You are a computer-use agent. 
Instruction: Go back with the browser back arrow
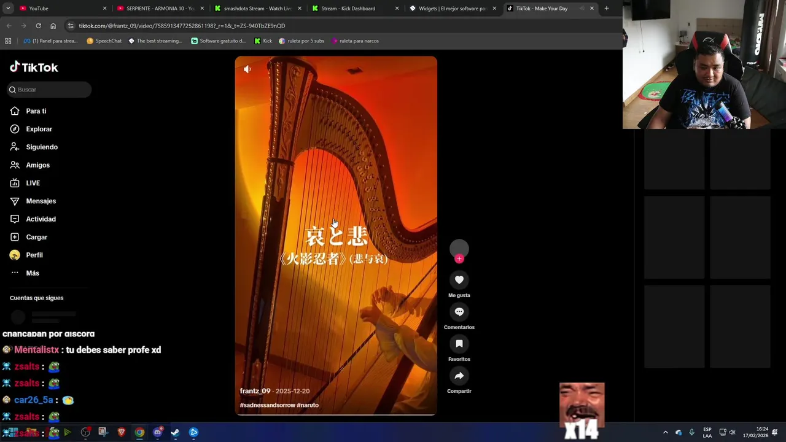coord(9,26)
